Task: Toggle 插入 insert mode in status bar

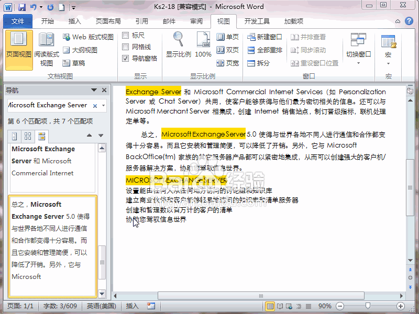Action: 133,306
